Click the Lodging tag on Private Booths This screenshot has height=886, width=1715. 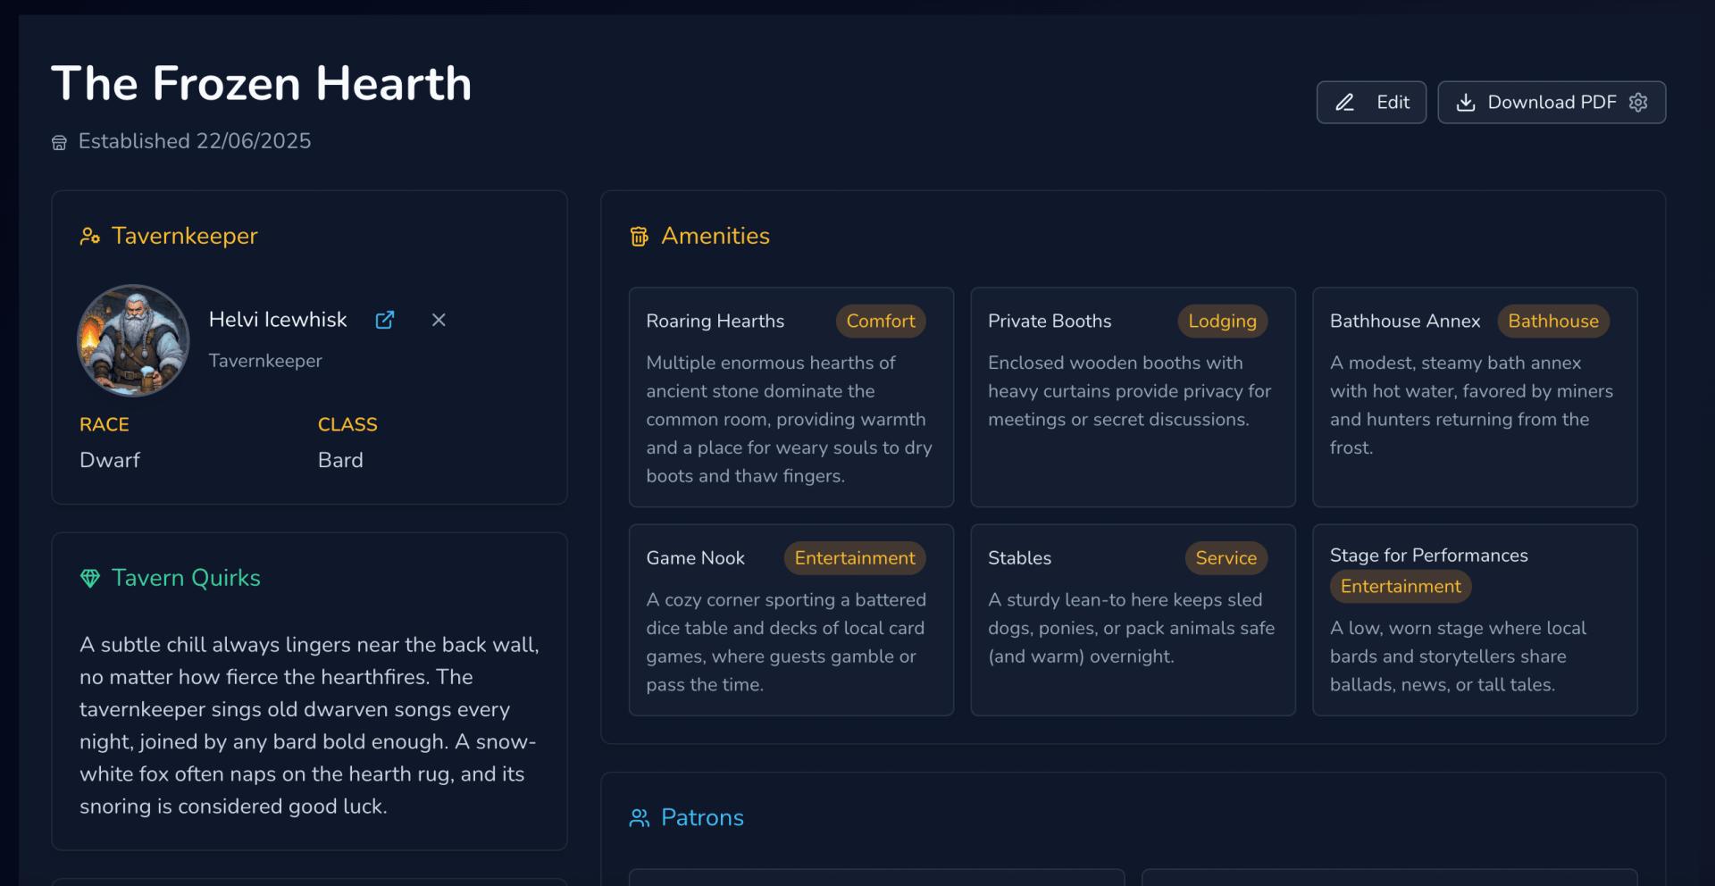pos(1221,322)
